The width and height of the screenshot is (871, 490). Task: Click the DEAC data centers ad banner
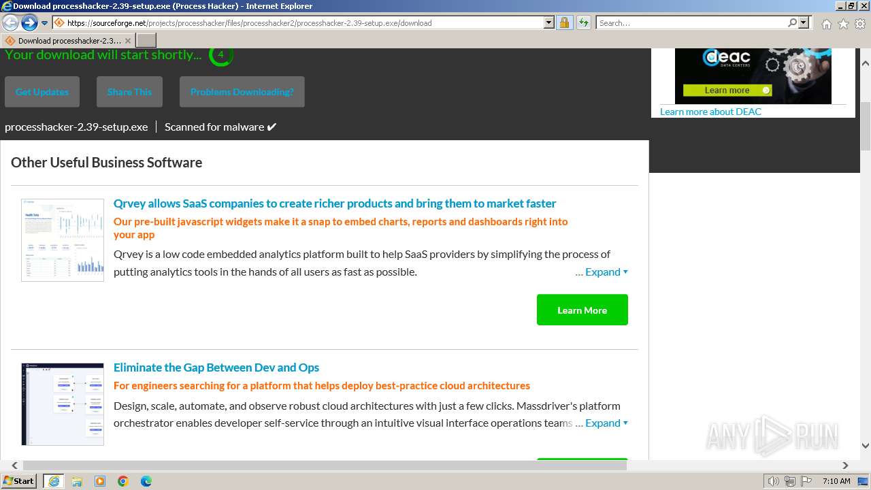click(753, 76)
